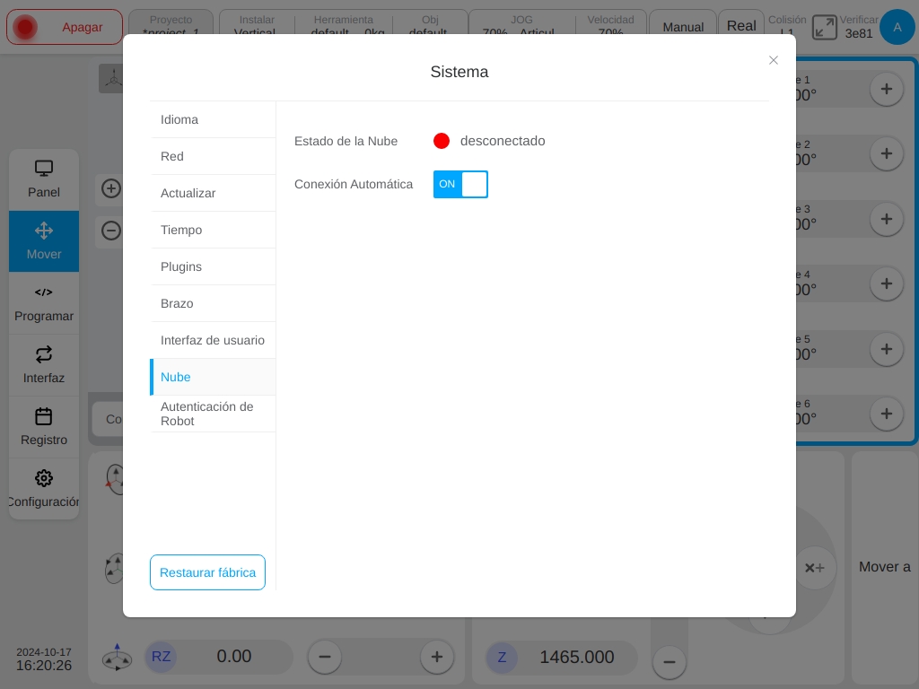Increase RZ with plus button

437,657
